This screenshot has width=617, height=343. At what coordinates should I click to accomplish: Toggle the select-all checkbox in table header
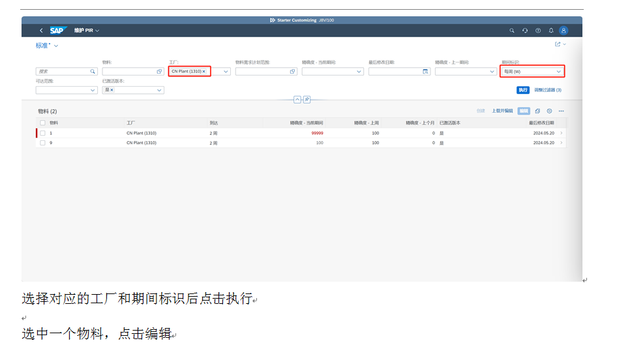point(43,123)
